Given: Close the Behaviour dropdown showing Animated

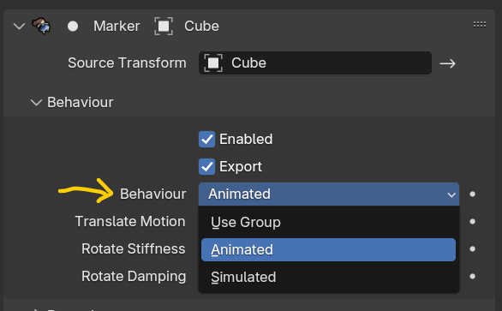Looking at the screenshot, I should (x=329, y=194).
